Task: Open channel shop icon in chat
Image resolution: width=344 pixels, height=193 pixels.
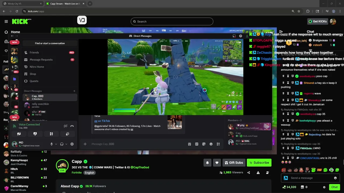Action: click(x=302, y=187)
